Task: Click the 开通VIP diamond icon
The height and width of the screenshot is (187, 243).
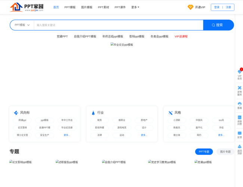Action: tap(190, 7)
